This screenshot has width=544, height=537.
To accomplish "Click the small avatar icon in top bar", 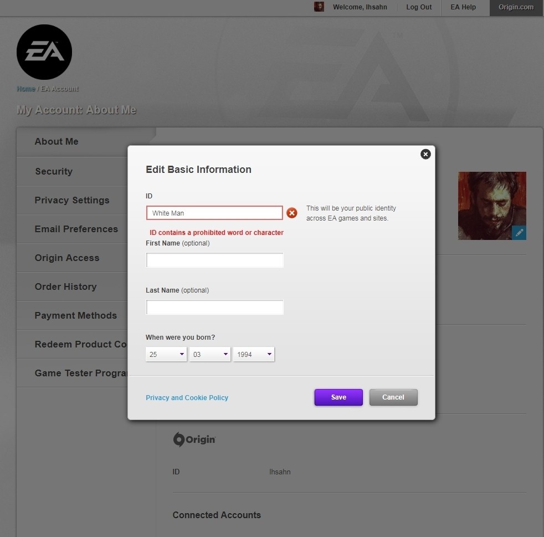I will (x=319, y=7).
